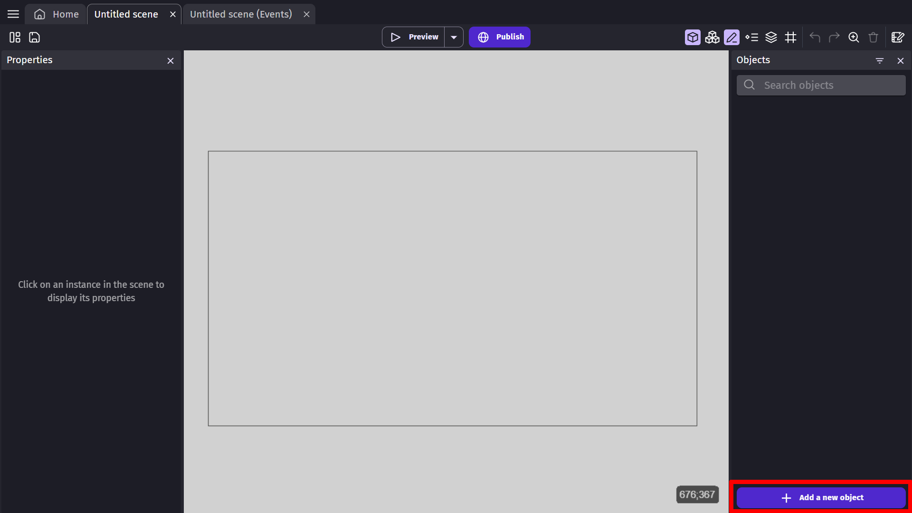Open the Objects panel filter toggle
The image size is (912, 513).
click(879, 60)
